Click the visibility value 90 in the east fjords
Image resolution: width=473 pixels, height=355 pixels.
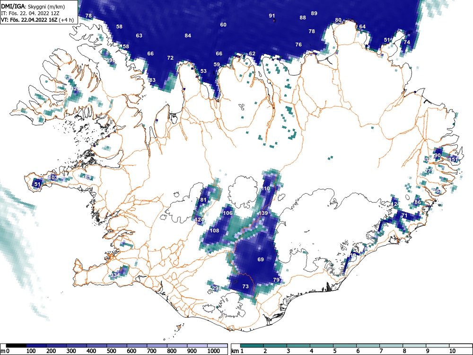coord(438,155)
